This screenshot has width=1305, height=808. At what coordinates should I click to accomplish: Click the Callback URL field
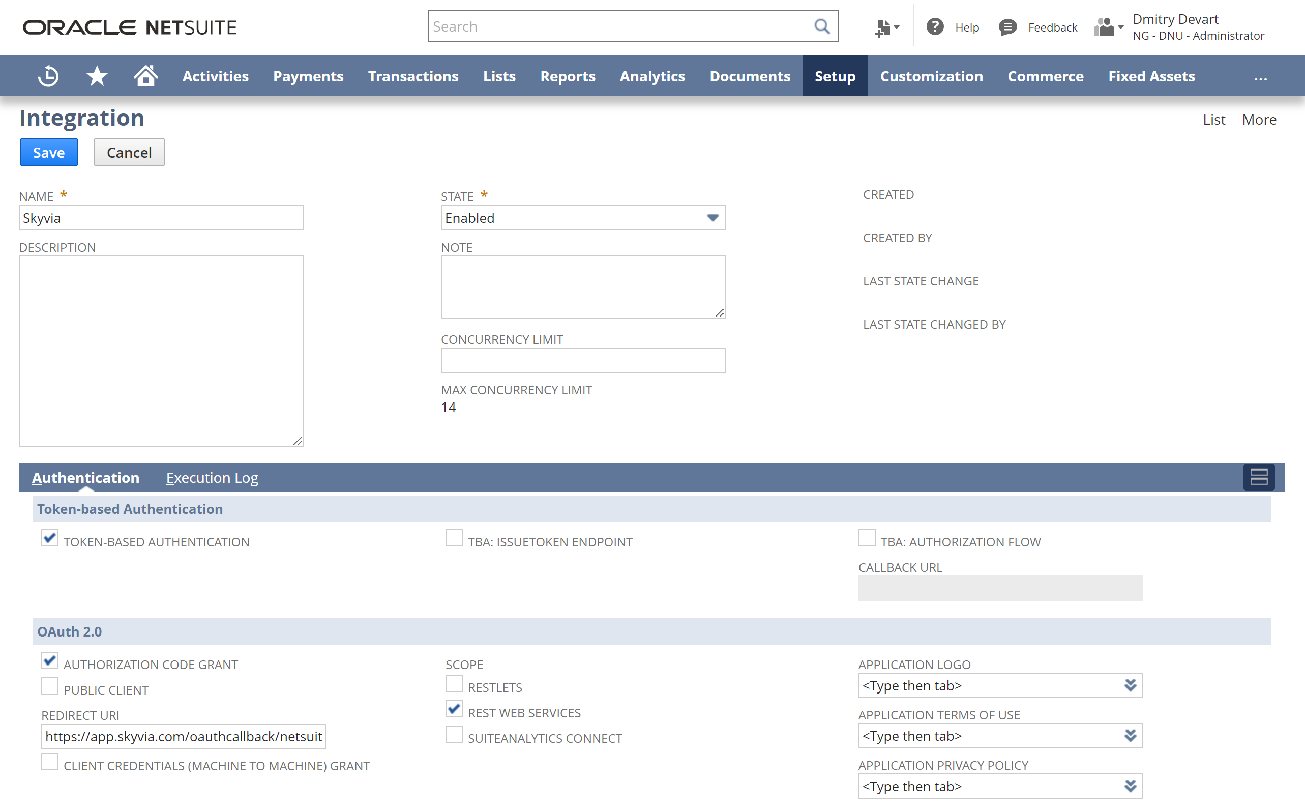coord(1000,588)
